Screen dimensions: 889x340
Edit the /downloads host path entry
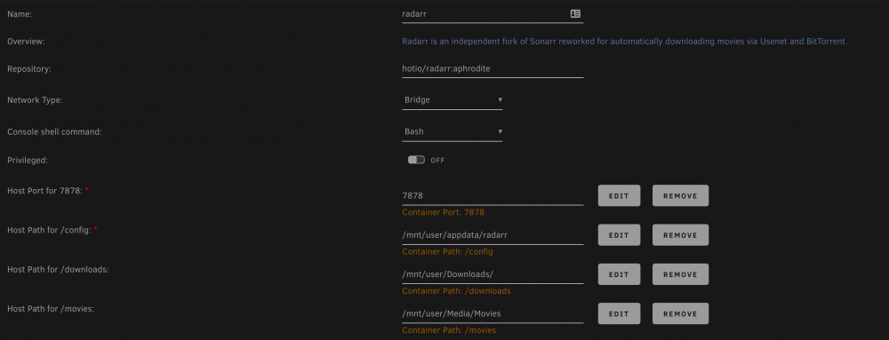point(619,274)
